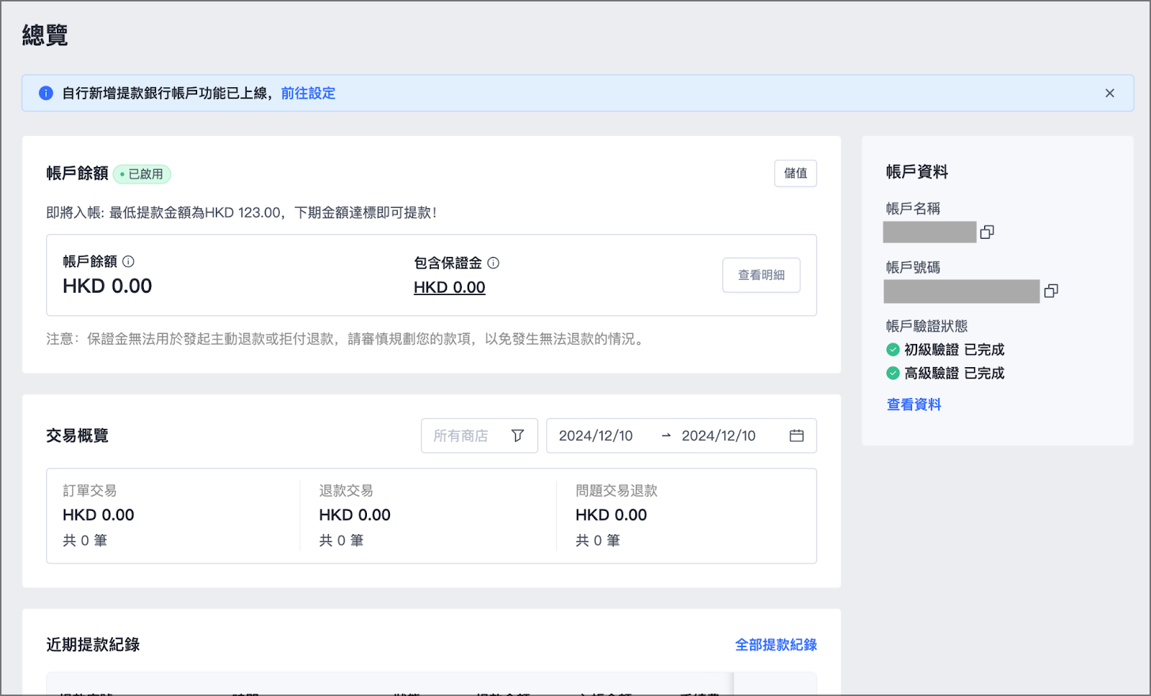Screen dimensions: 1151x696
Task: Open the 前往設定 link
Action: click(308, 94)
